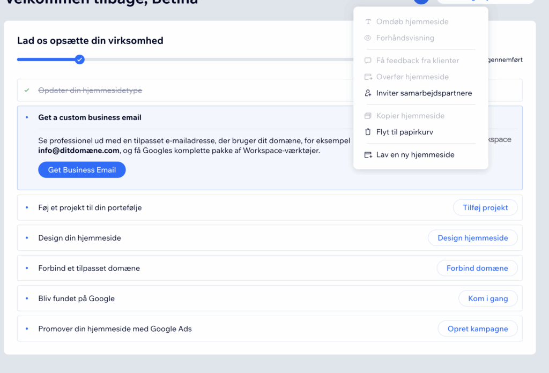
Task: Select Inviter samarbejdspartnere from the menu
Action: [x=424, y=93]
